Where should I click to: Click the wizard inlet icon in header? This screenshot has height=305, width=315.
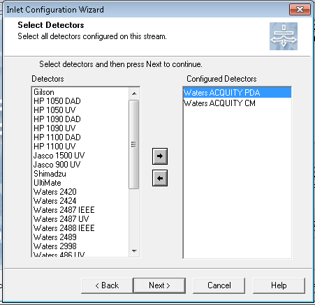[284, 36]
